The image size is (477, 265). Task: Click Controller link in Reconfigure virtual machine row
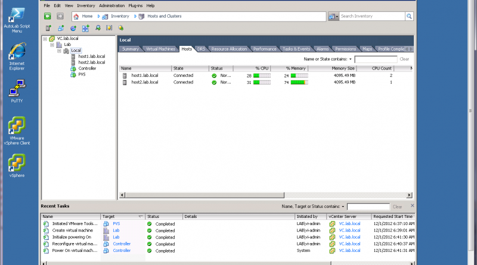pos(122,244)
